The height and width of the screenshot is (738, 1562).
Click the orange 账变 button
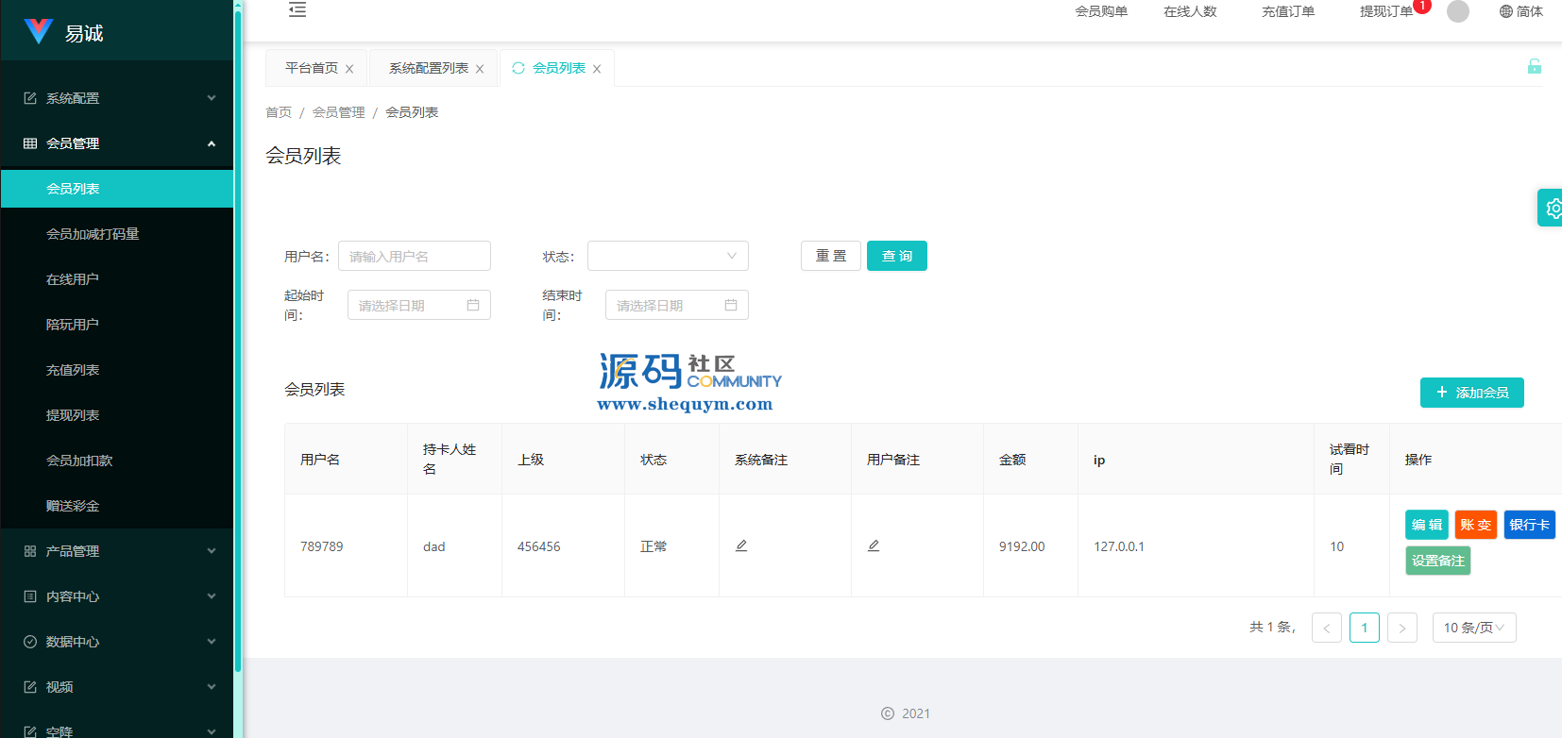click(x=1475, y=525)
